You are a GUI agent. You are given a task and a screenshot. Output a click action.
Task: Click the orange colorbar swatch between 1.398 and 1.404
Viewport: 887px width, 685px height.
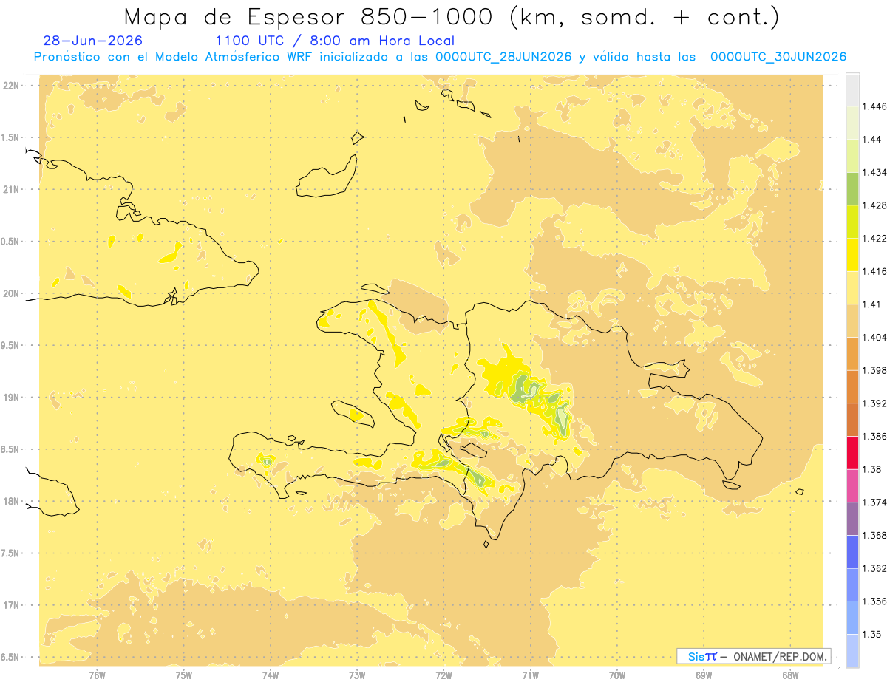pos(852,354)
